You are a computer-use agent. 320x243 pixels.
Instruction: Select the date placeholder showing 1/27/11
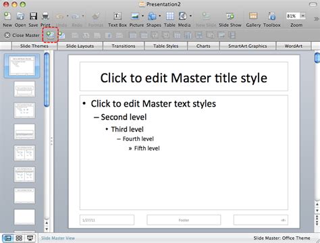pyautogui.click(x=107, y=220)
